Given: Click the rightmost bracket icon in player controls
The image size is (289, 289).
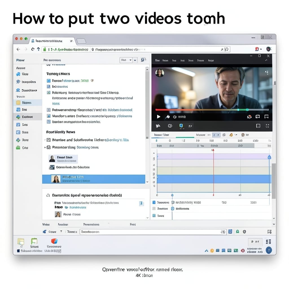Looking at the screenshot, I should click(266, 117).
